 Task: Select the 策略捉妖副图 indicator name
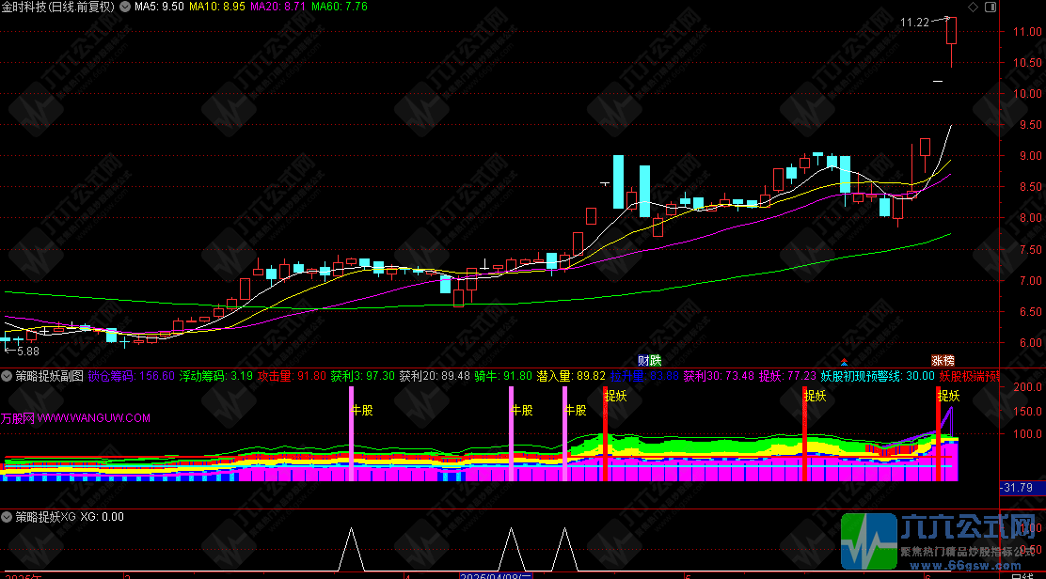(49, 377)
